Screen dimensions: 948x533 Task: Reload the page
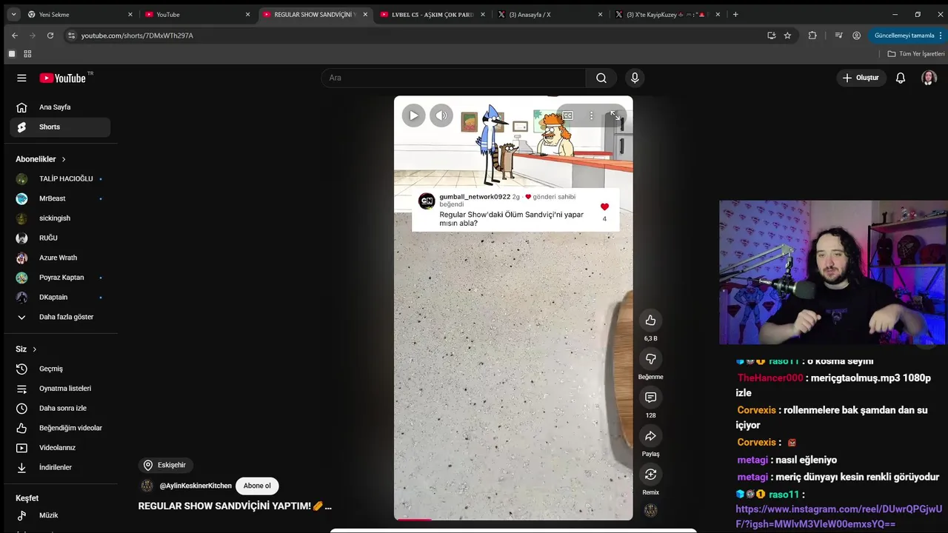50,36
